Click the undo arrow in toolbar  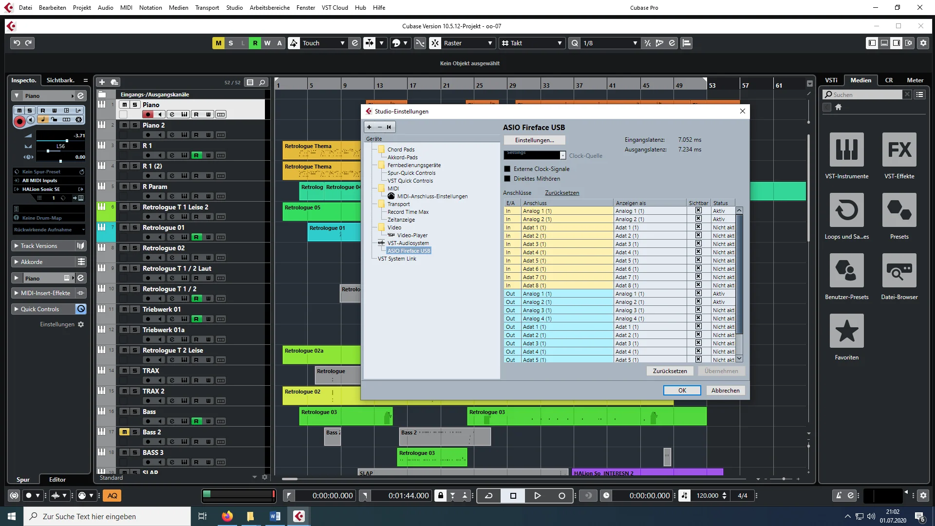(17, 43)
